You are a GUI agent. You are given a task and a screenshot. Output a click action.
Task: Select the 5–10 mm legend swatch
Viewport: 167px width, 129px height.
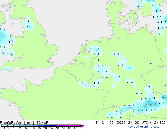tap(29, 126)
